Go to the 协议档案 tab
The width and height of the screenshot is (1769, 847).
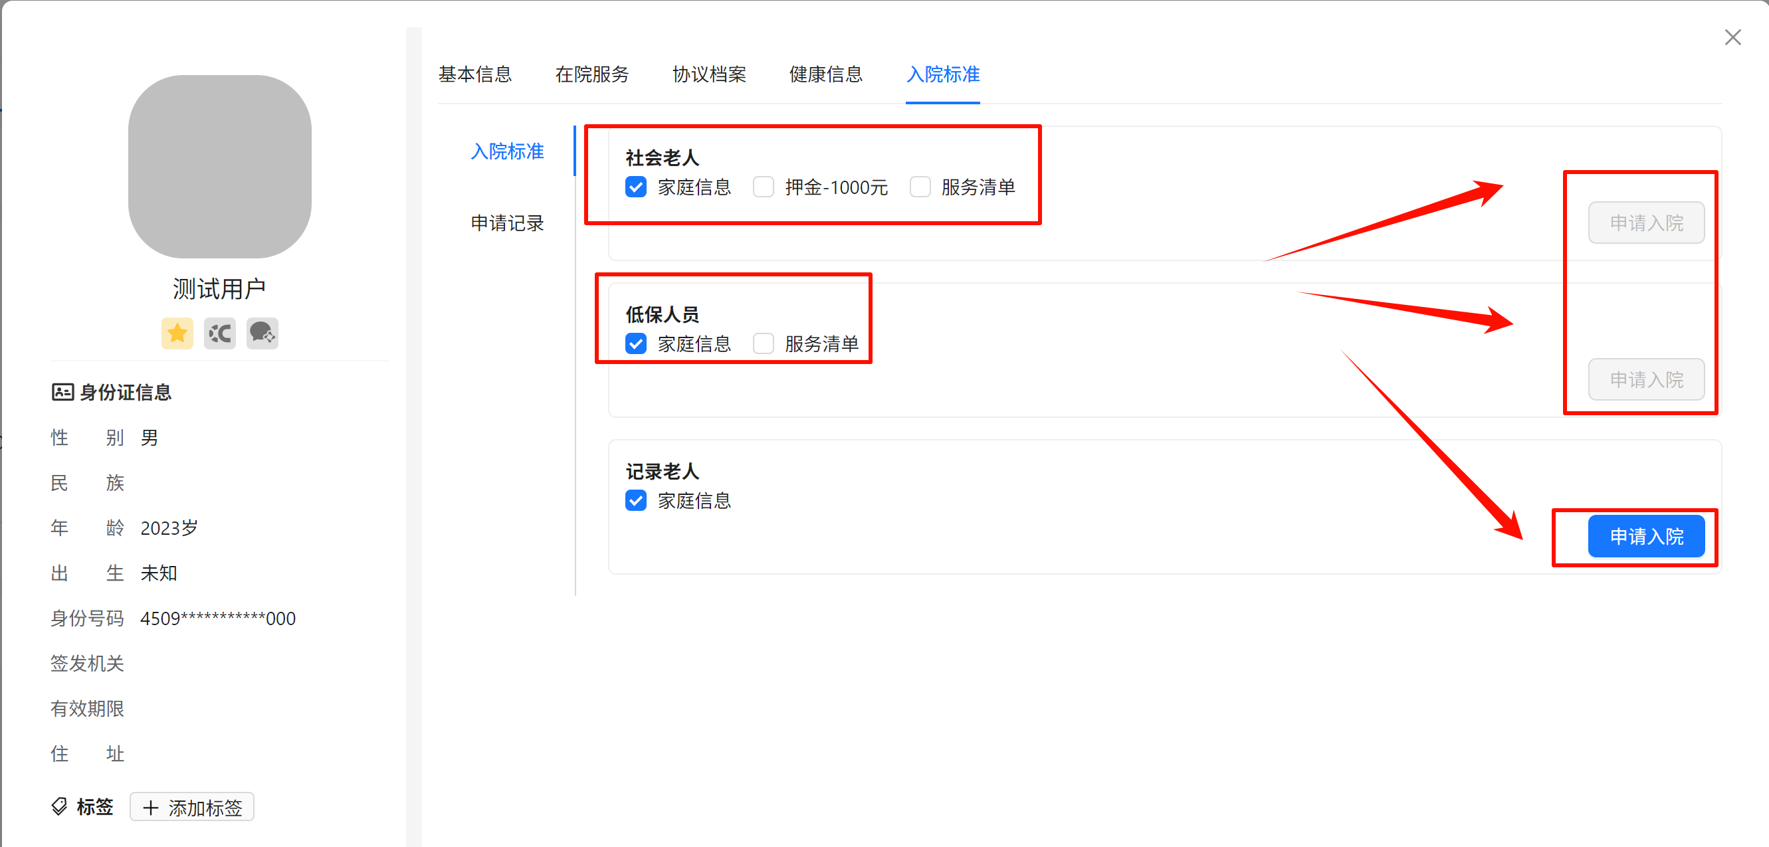(708, 74)
